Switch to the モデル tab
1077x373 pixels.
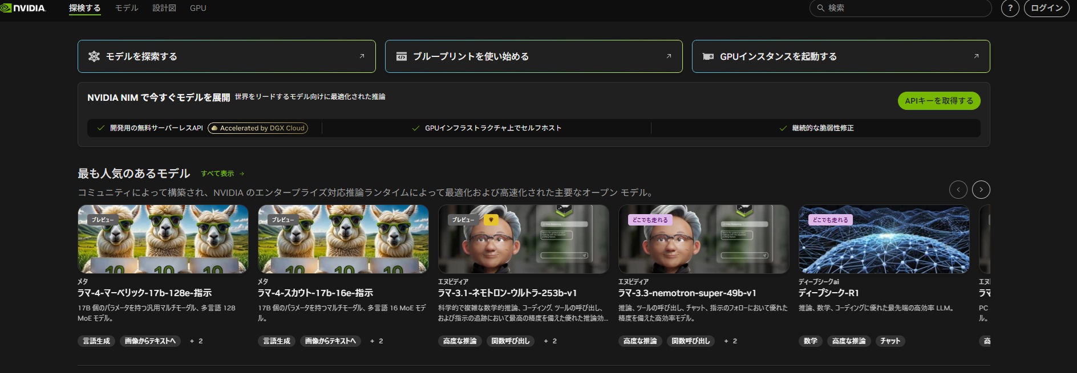pyautogui.click(x=127, y=8)
